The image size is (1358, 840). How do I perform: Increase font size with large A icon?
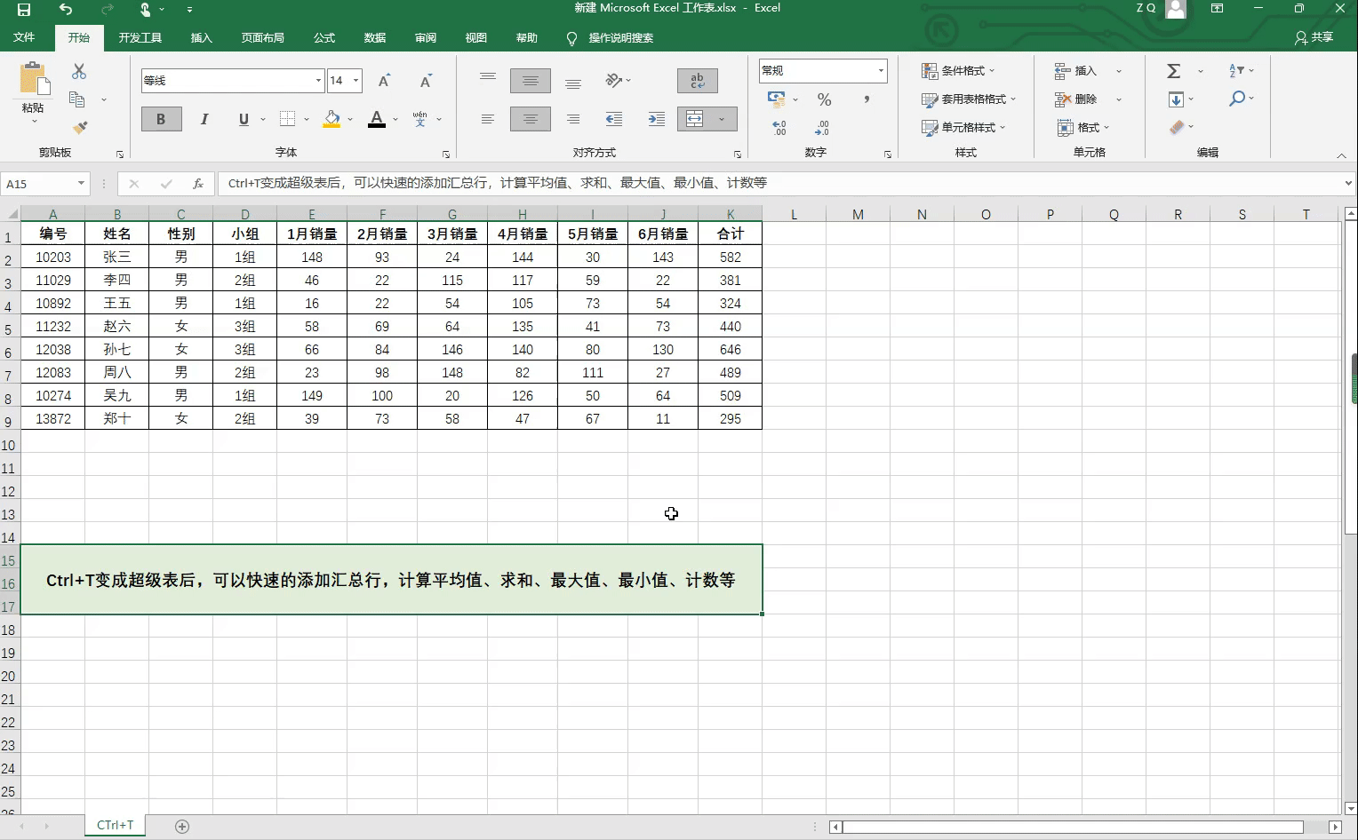click(x=384, y=81)
